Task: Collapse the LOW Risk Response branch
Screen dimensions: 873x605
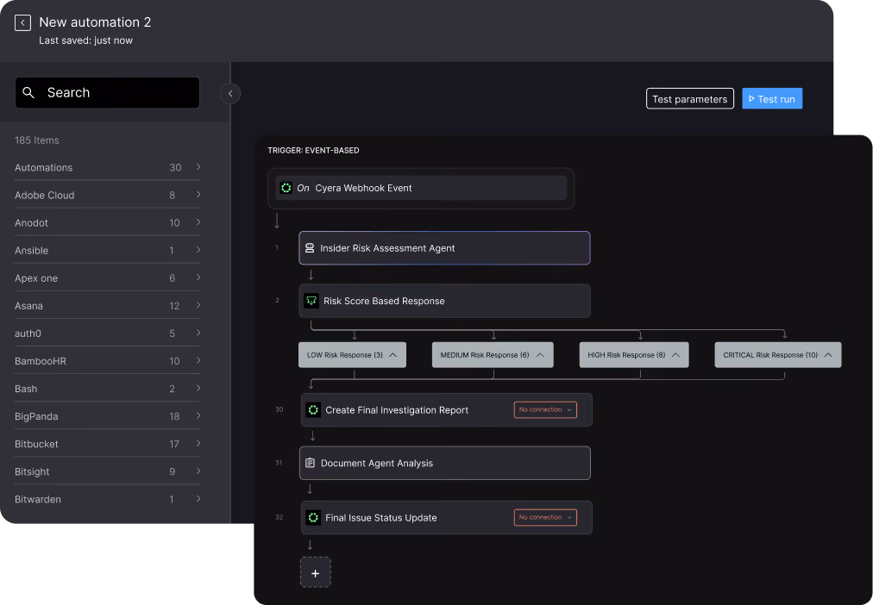Action: (393, 355)
